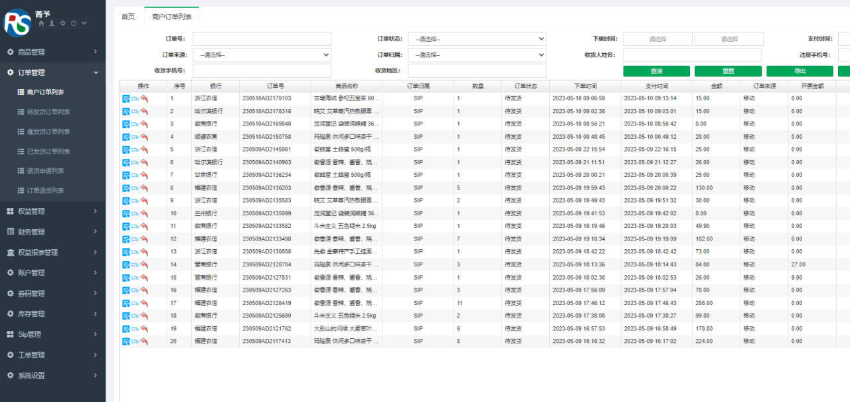Click red refund arrow in row 9
850x402 pixels.
point(144,201)
